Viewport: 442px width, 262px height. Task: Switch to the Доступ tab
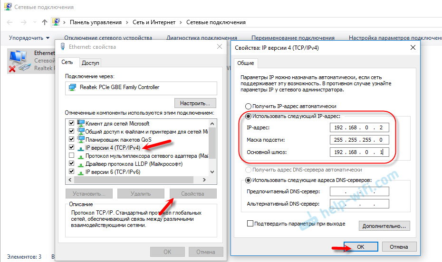[90, 63]
